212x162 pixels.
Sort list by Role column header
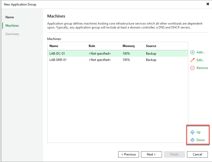tap(92, 46)
